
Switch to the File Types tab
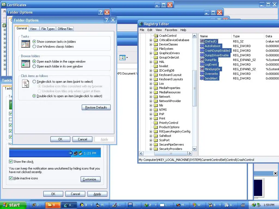point(48,29)
